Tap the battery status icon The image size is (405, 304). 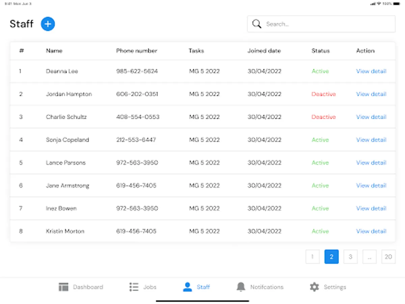tap(397, 4)
